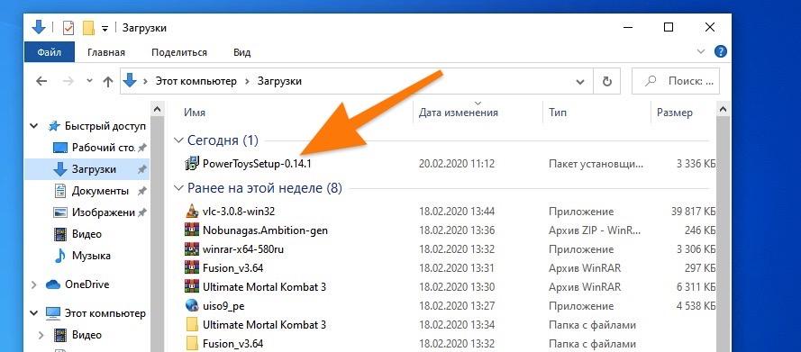
Task: Click Загрузки in the address path
Action: pos(279,81)
